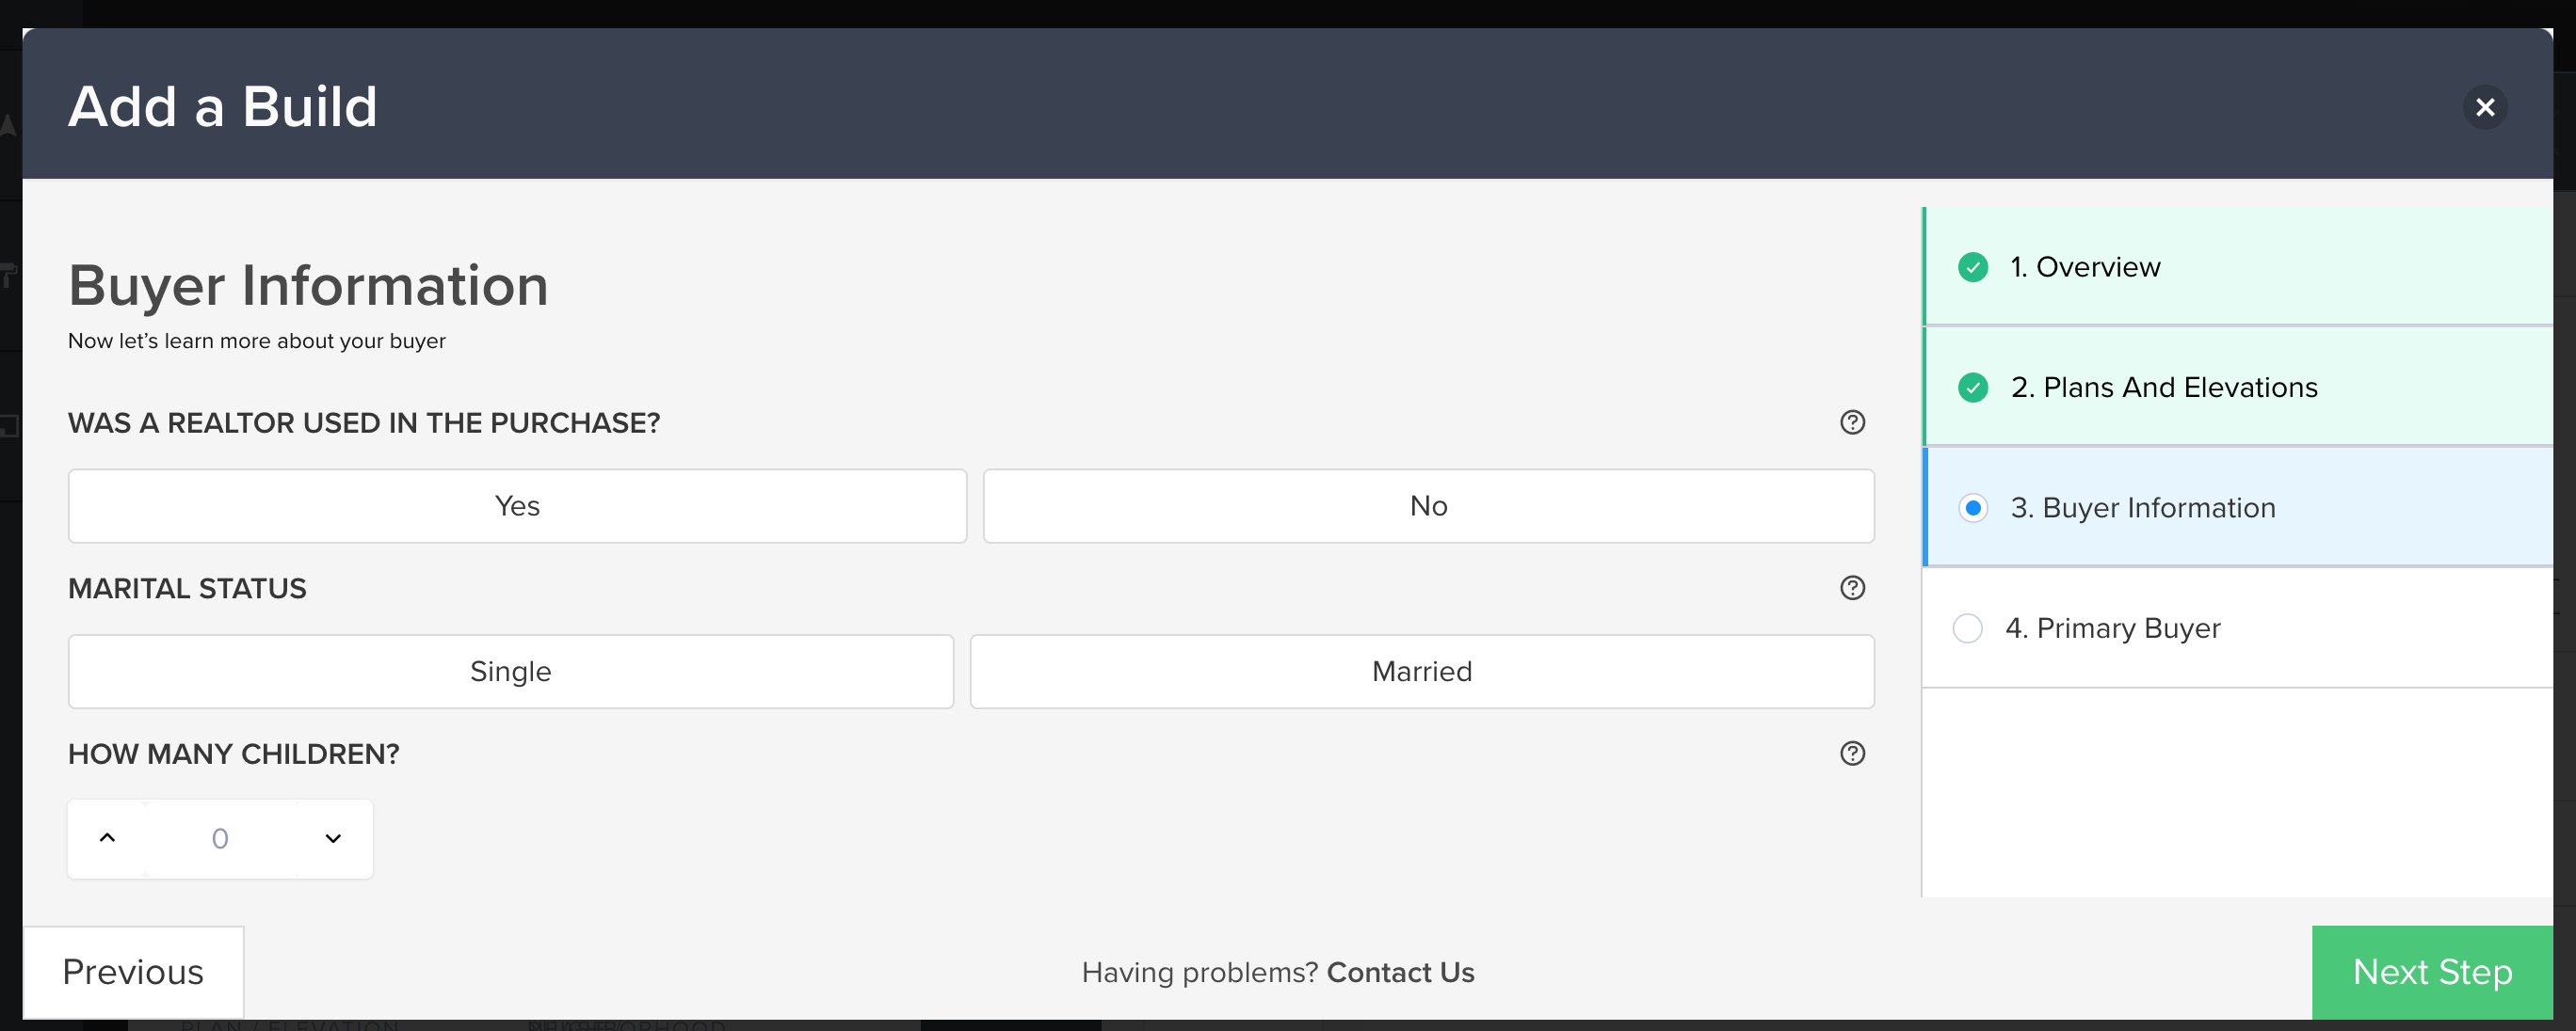Open help for How Many Children
This screenshot has height=1031, width=2576.
tap(1852, 753)
